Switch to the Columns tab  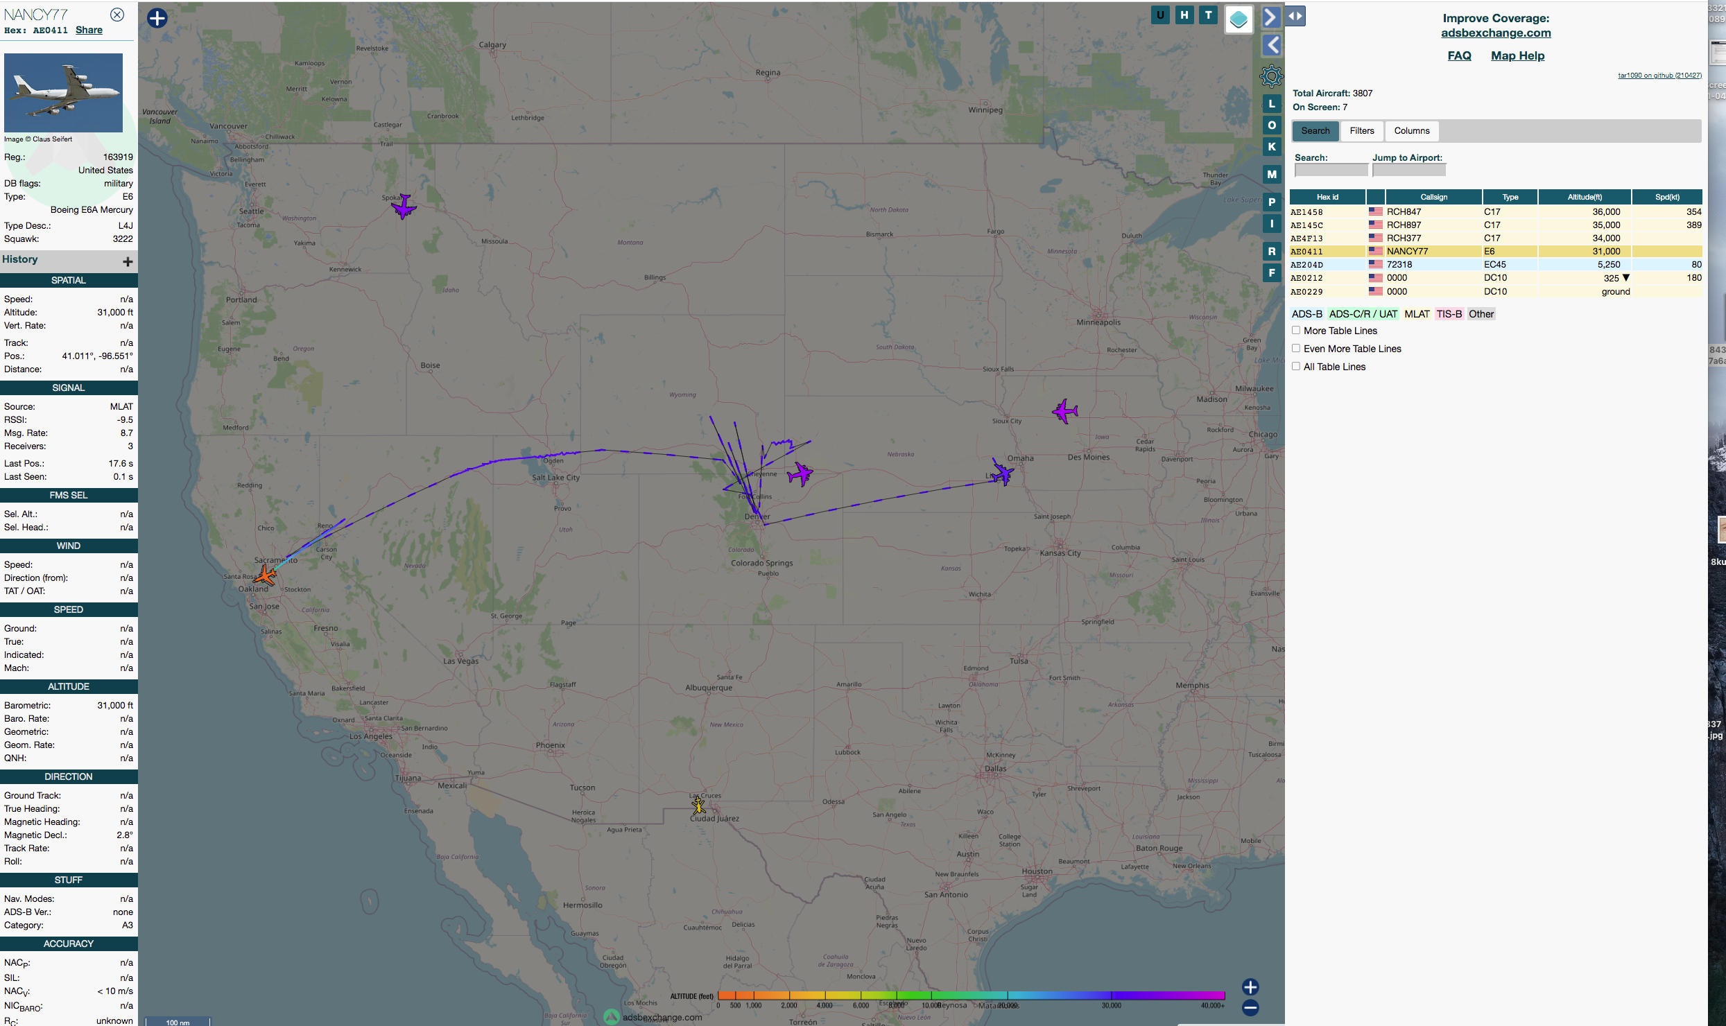(x=1412, y=131)
